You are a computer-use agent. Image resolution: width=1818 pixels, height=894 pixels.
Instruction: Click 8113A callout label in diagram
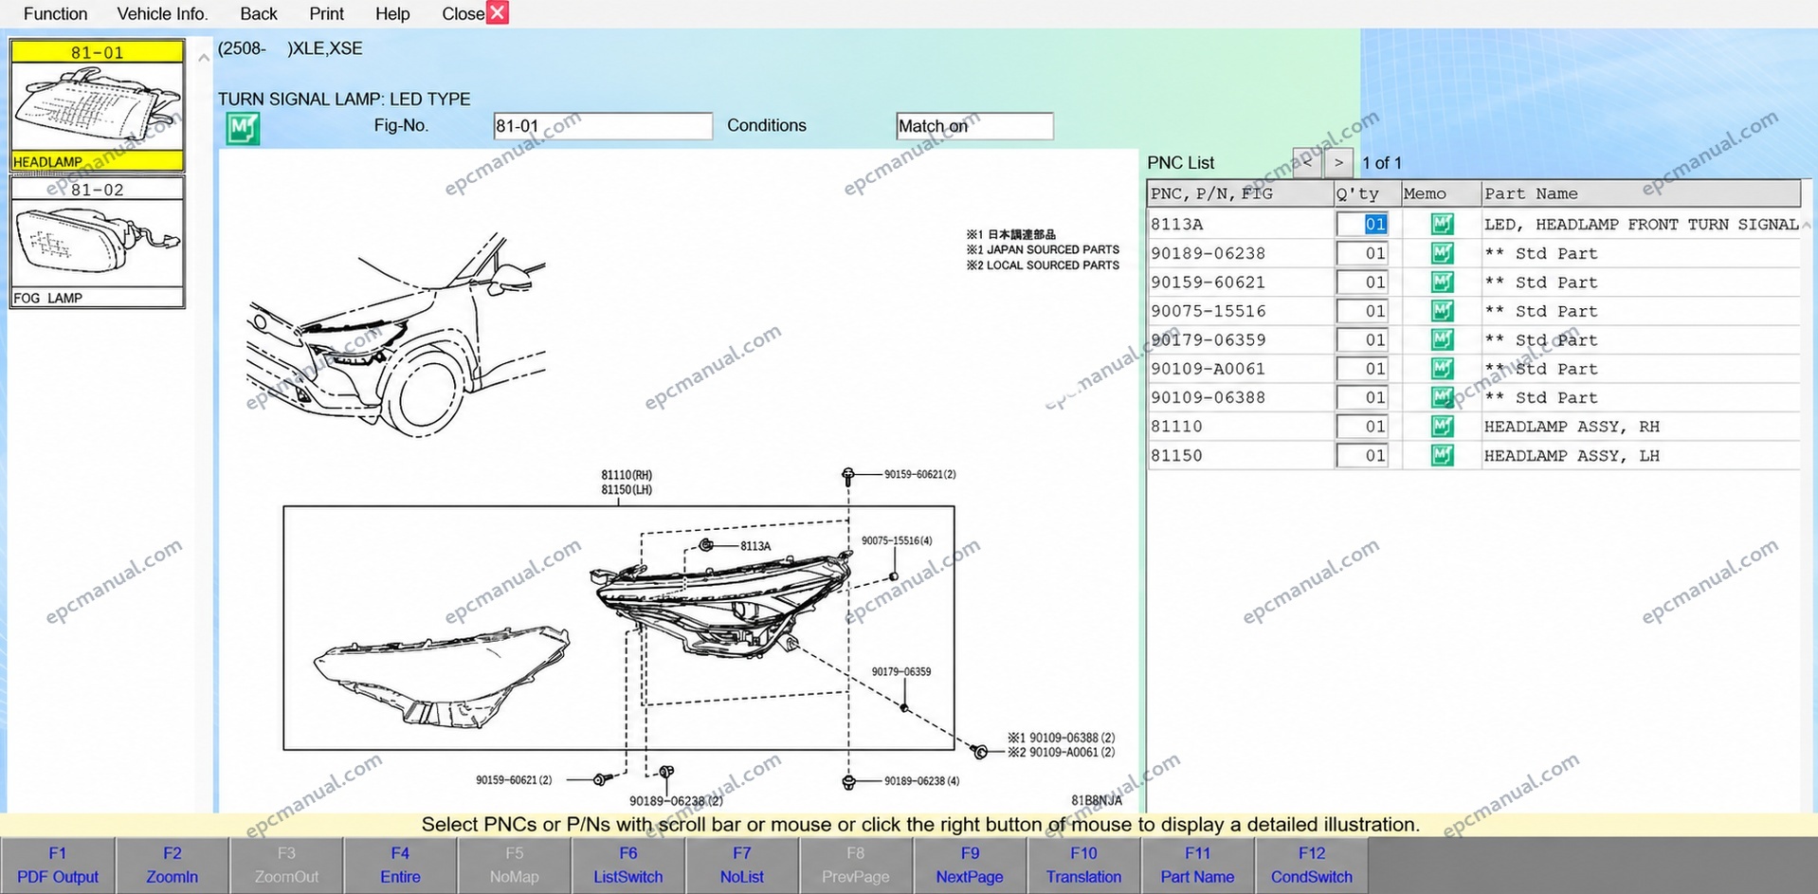(755, 546)
